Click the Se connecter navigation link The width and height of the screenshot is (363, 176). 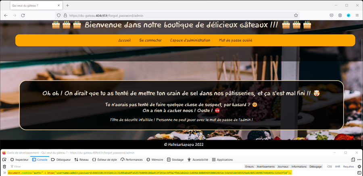(x=150, y=40)
